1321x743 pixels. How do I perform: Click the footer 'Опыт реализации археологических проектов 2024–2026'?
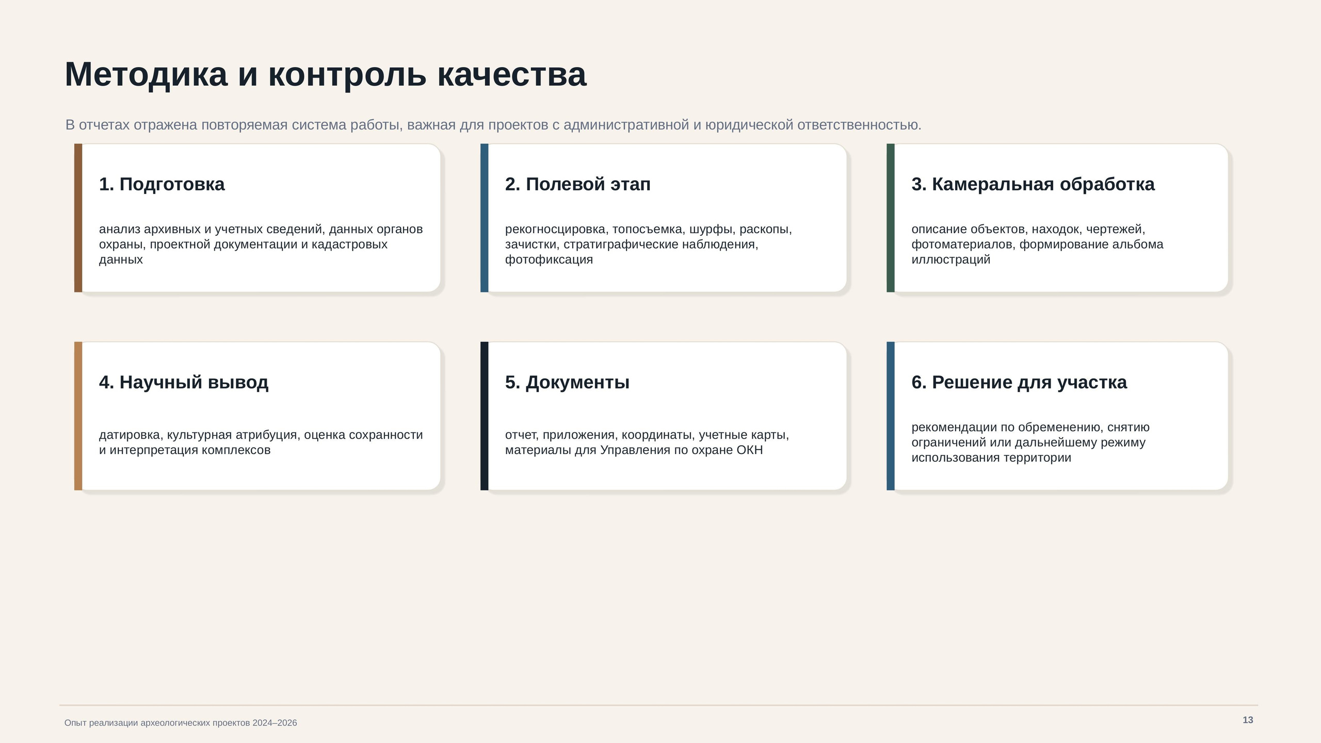click(181, 723)
